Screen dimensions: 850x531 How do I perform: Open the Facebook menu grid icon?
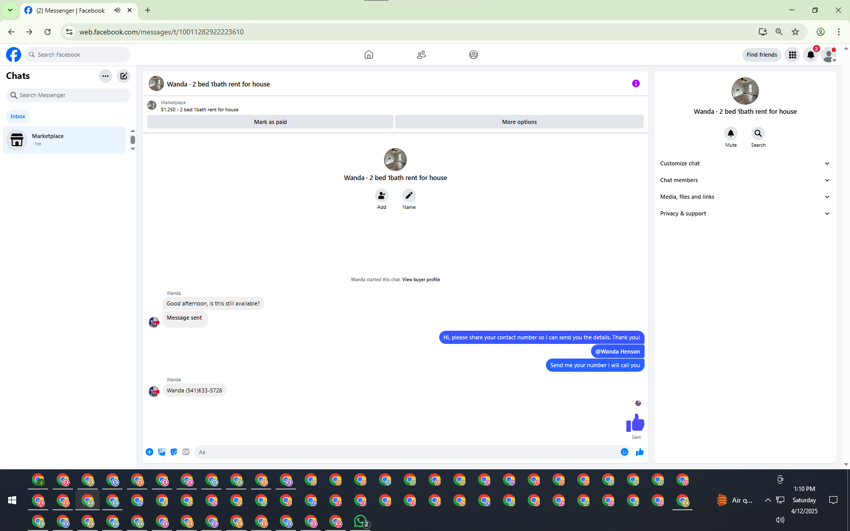[793, 55]
